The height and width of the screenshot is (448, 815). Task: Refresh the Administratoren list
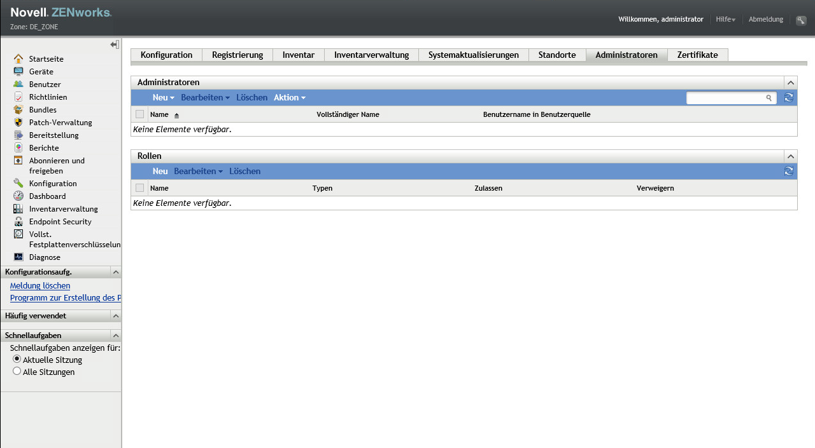pyautogui.click(x=789, y=97)
